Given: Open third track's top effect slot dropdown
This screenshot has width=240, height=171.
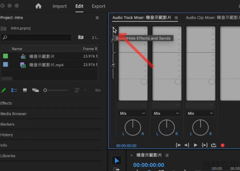Looking at the screenshot, I should tap(213, 29).
